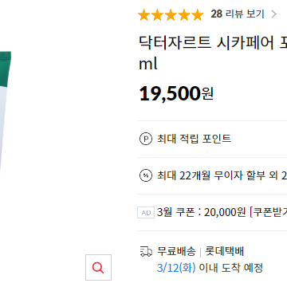Open the 최대 22개월 무이자 할부 details
Image resolution: width=287 pixels, height=287 pixels.
coord(212,175)
